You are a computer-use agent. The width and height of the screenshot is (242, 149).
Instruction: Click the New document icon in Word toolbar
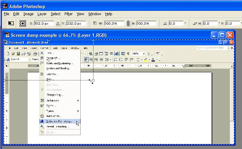[8, 54]
